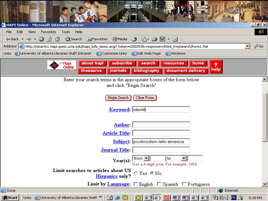Open the Search pane from toolbar
The width and height of the screenshot is (268, 201).
coord(73,39)
